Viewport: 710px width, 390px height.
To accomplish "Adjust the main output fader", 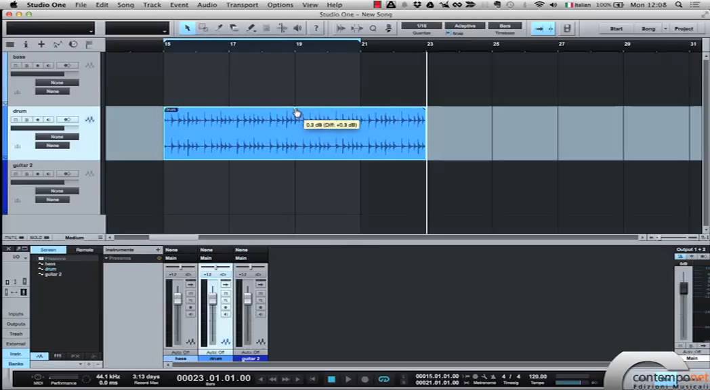I will (684, 288).
